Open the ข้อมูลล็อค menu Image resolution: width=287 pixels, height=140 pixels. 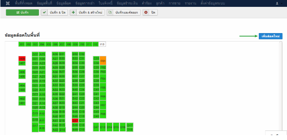[64, 3]
